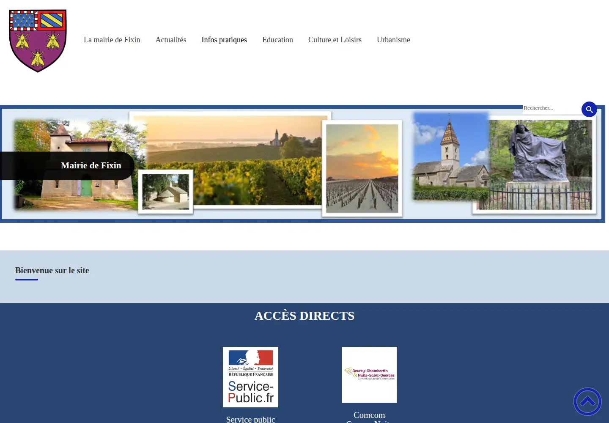Click the Bienvenue sur le site heading

52,270
